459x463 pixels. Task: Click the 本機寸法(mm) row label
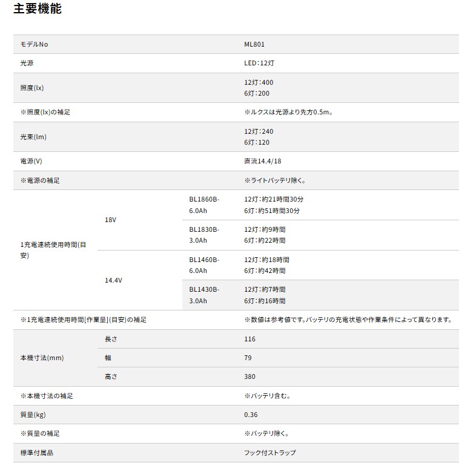(42, 358)
